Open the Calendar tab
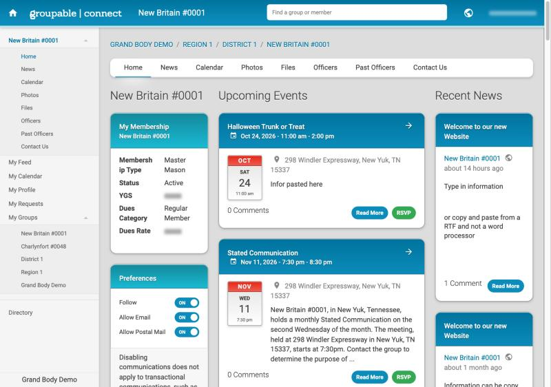 (x=209, y=67)
